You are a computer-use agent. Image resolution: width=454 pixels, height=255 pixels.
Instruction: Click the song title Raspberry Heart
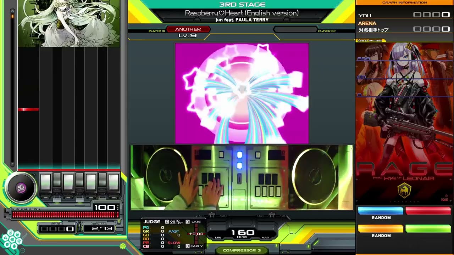[x=242, y=13]
